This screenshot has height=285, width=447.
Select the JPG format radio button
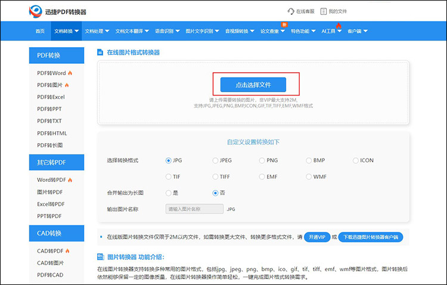(168, 160)
